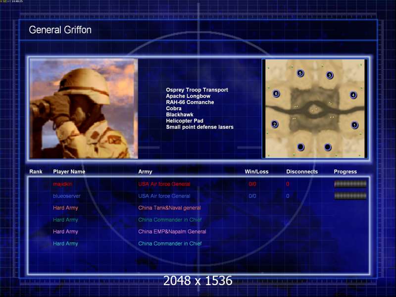This screenshot has height=297, width=396.
Task: Click the China Tank&Naval general army
Action: point(169,208)
